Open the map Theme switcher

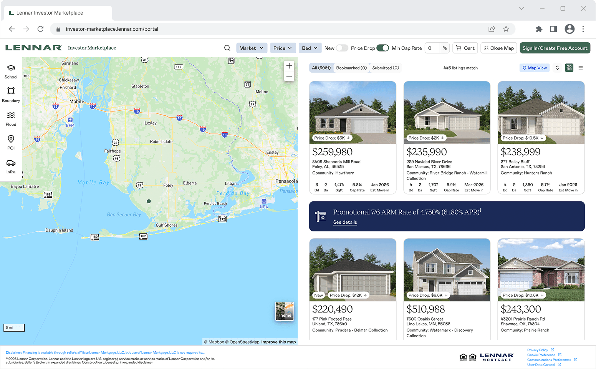tap(285, 311)
